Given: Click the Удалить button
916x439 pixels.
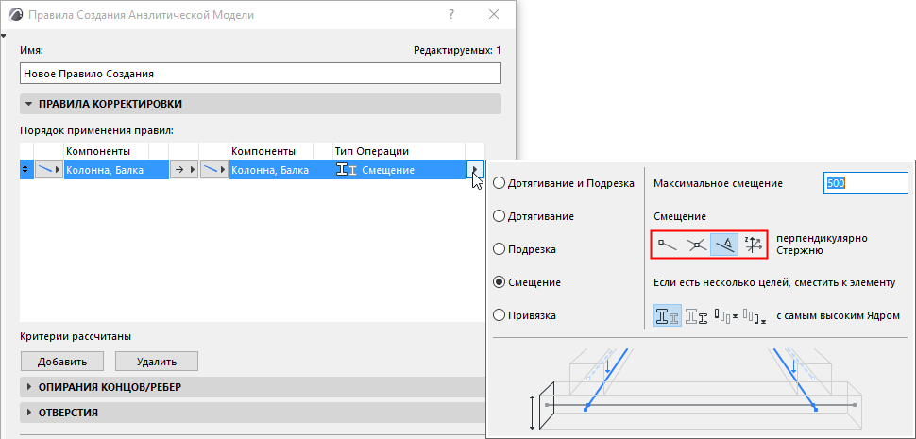Looking at the screenshot, I should pyautogui.click(x=157, y=362).
